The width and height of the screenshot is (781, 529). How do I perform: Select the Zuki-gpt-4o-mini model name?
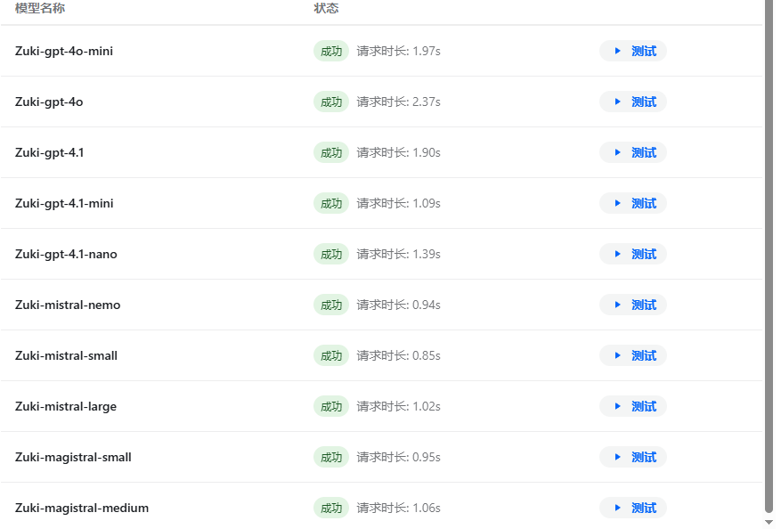point(64,52)
